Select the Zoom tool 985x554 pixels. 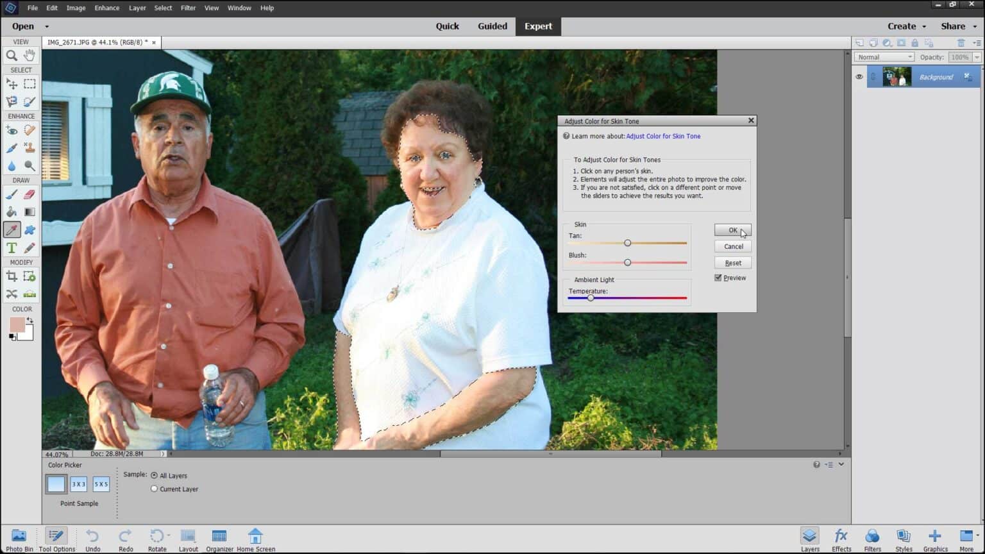click(x=12, y=55)
